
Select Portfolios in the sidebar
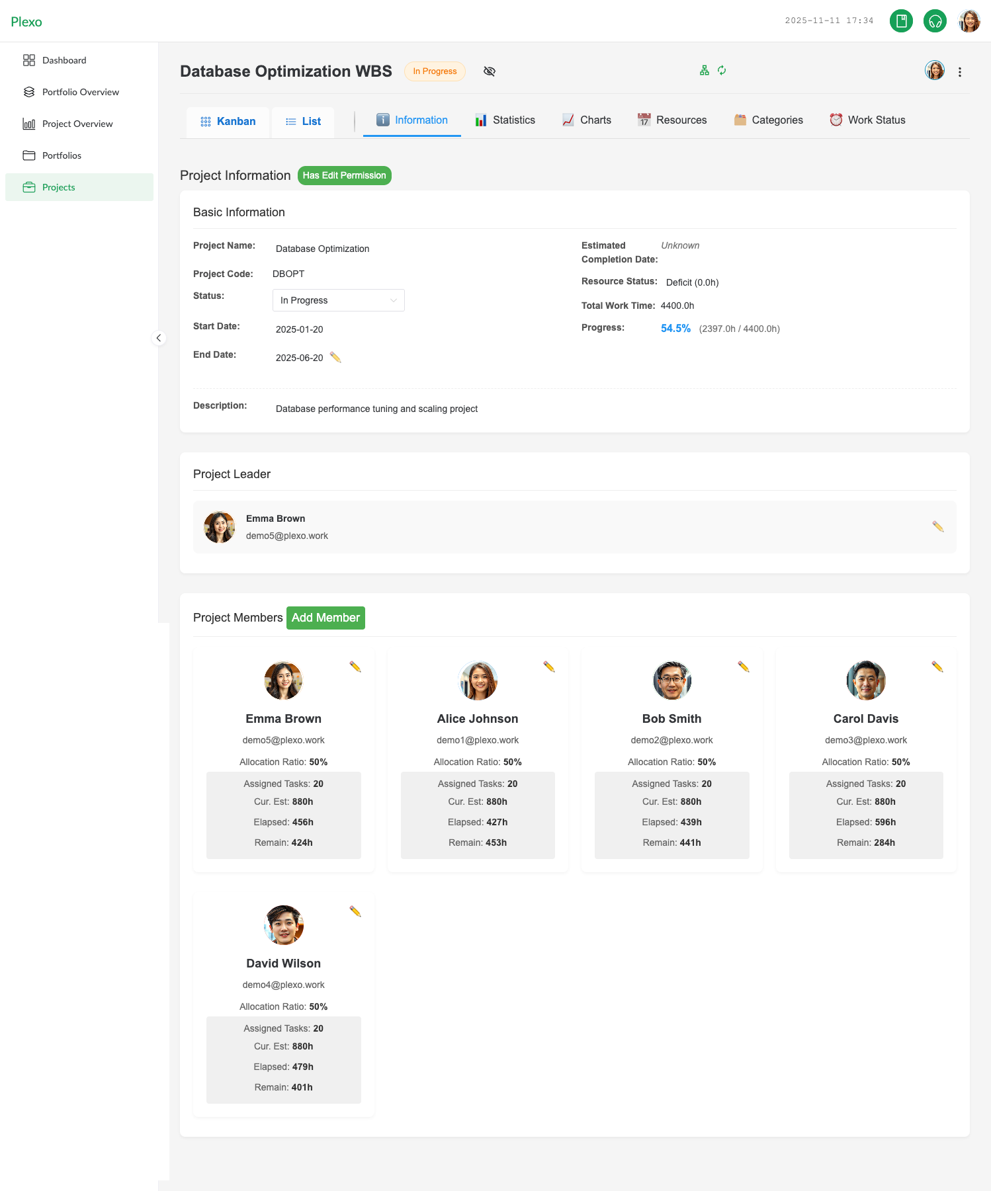tap(79, 155)
